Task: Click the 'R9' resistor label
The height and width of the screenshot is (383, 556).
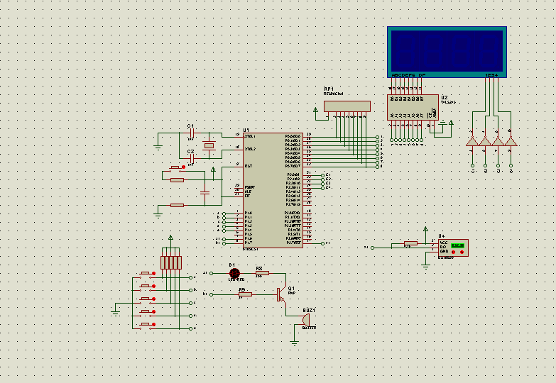Action: [242, 290]
